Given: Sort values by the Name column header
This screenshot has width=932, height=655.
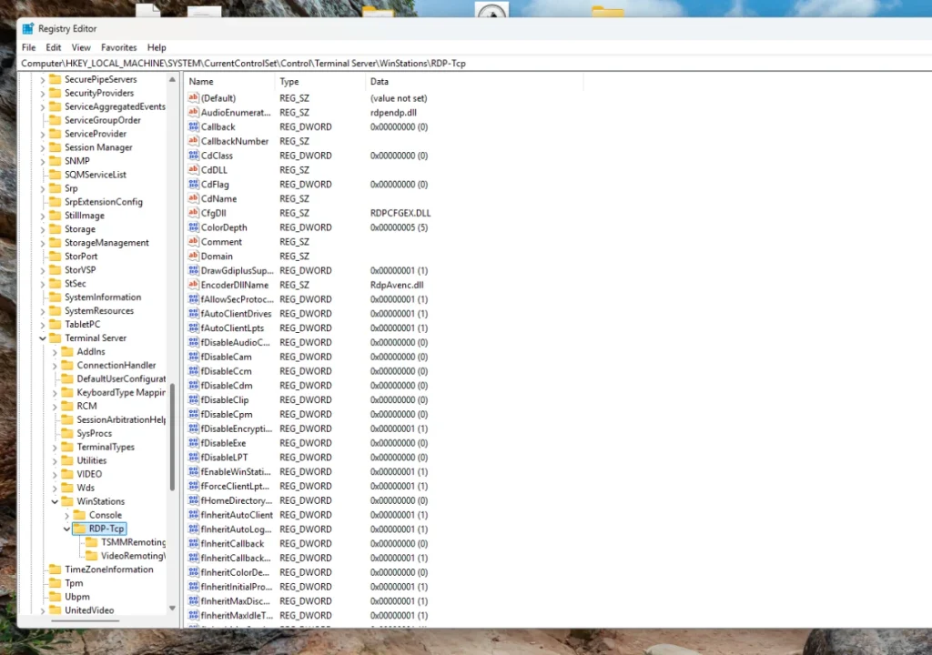Looking at the screenshot, I should click(x=229, y=82).
